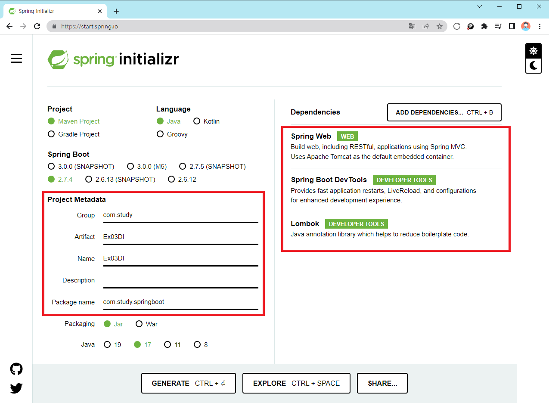This screenshot has height=403, width=549.
Task: Select Spring Boot 2.6.12
Action: tap(182, 179)
